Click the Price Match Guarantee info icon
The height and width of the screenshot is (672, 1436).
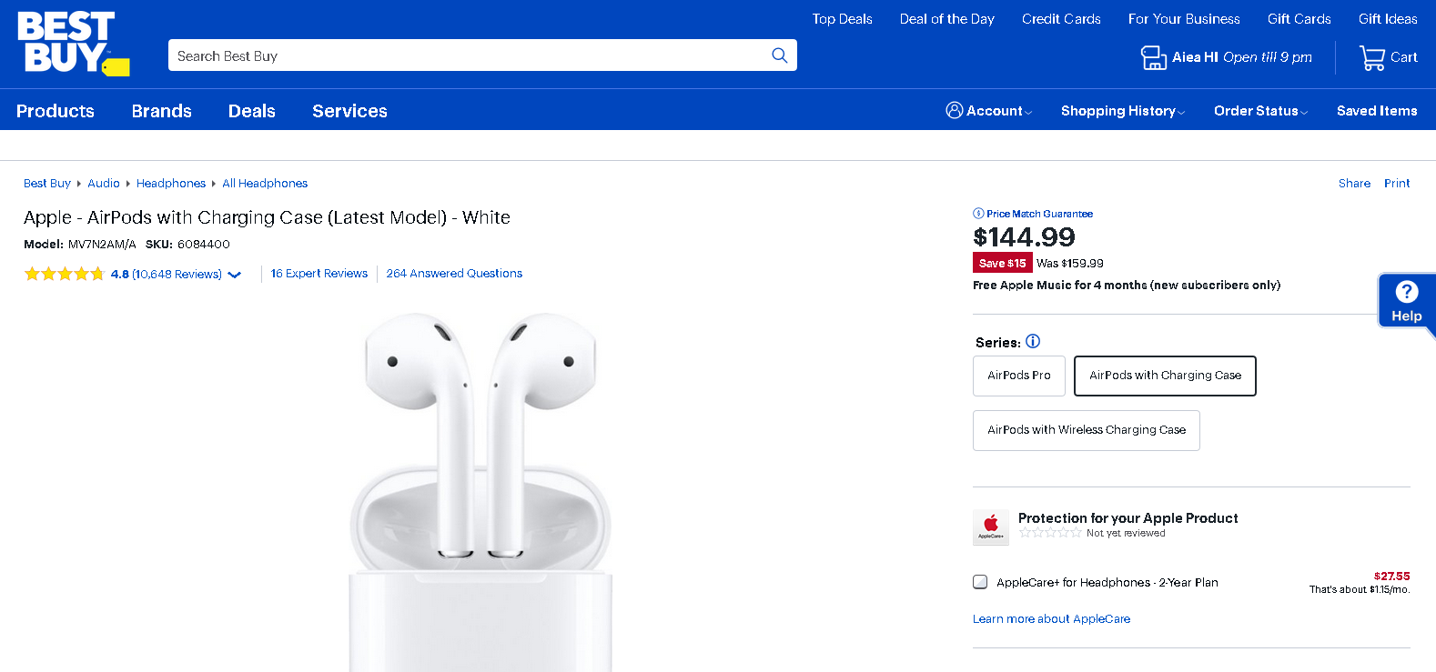[978, 214]
